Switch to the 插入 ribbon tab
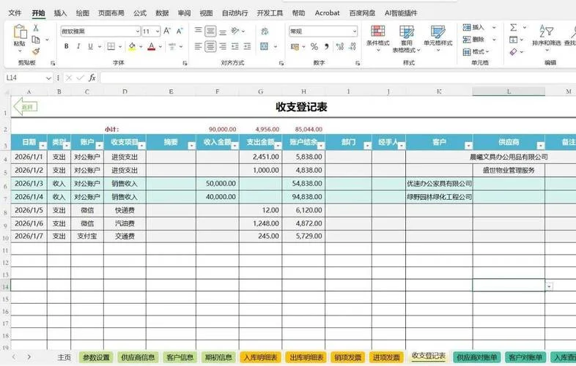576x366 pixels. 60,13
